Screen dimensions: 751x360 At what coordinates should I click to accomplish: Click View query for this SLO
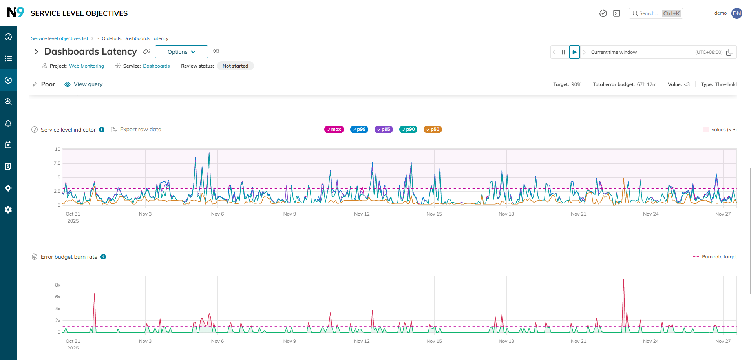[83, 84]
